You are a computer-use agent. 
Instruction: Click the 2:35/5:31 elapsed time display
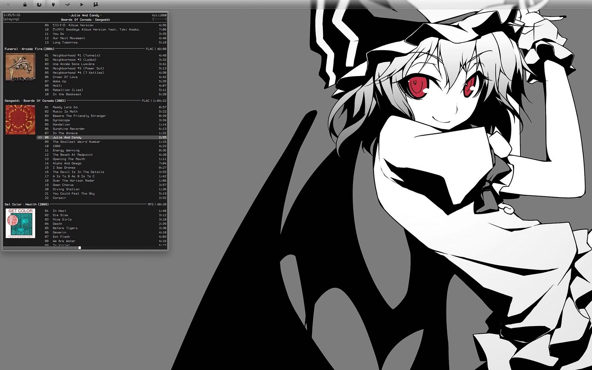click(x=12, y=15)
